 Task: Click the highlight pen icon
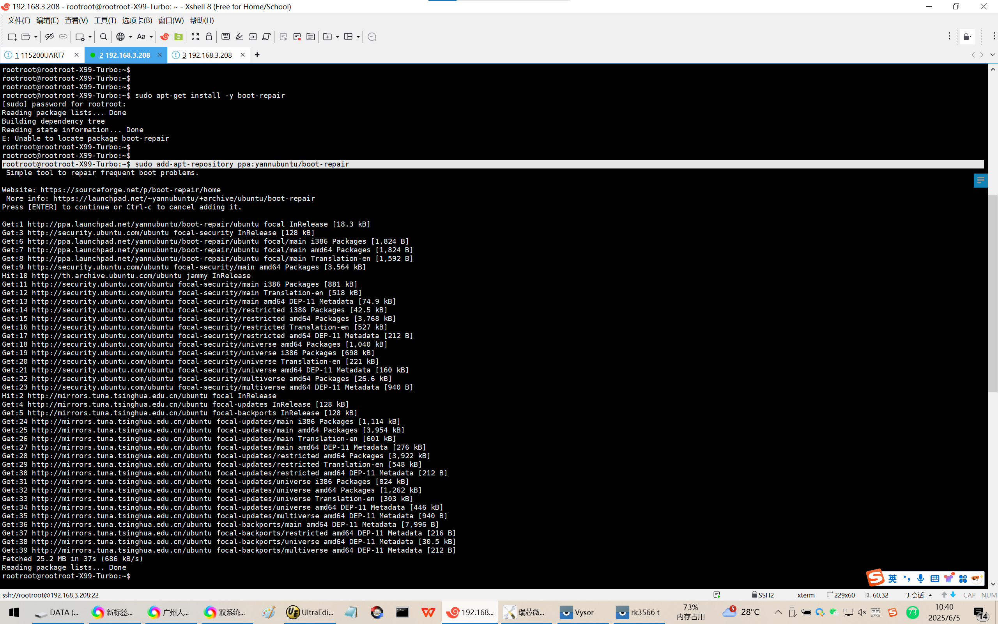239,37
